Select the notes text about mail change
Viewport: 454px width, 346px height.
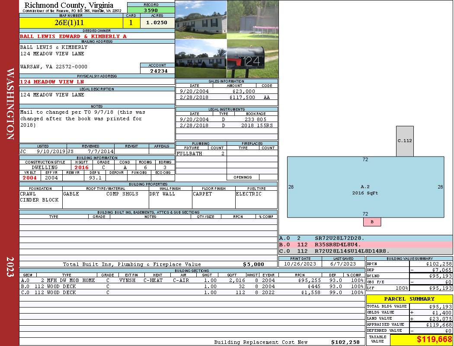coord(83,119)
